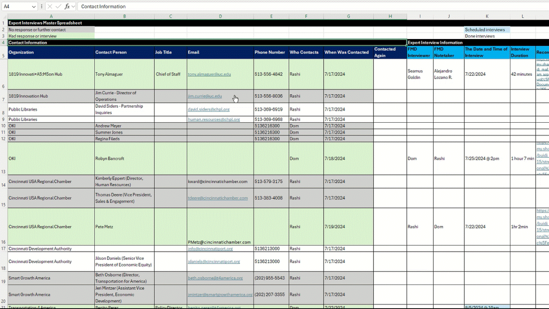Click the formula bar Cancel X icon

(x=49, y=6)
